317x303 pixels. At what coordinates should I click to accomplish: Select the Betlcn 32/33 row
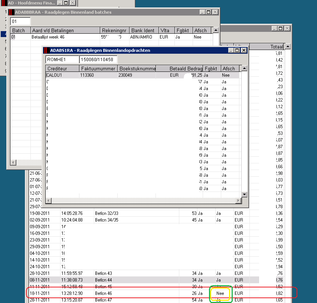point(157,213)
